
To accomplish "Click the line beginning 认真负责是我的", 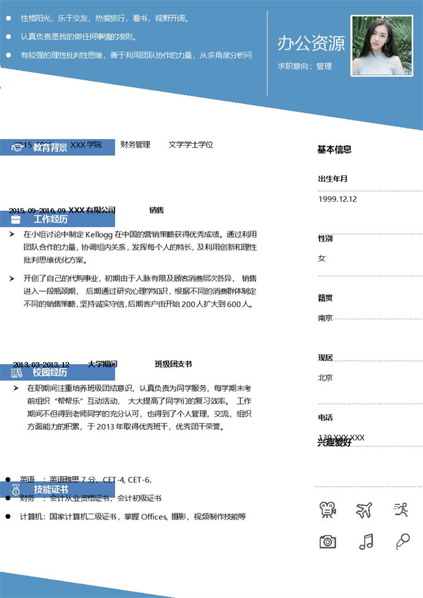I will pyautogui.click(x=79, y=37).
